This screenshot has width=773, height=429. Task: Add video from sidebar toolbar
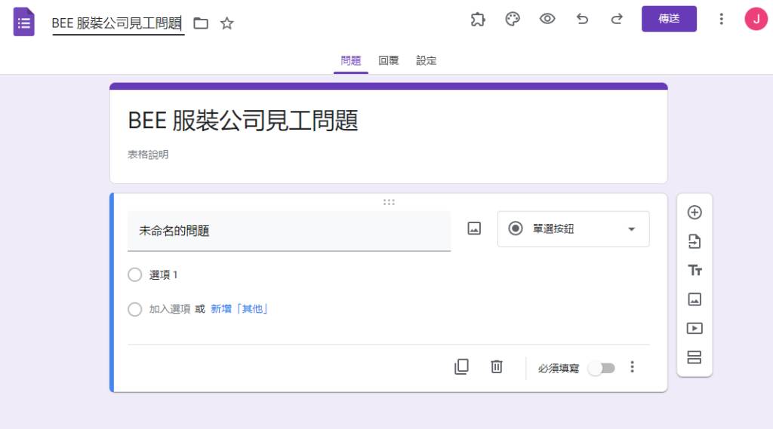tap(694, 328)
